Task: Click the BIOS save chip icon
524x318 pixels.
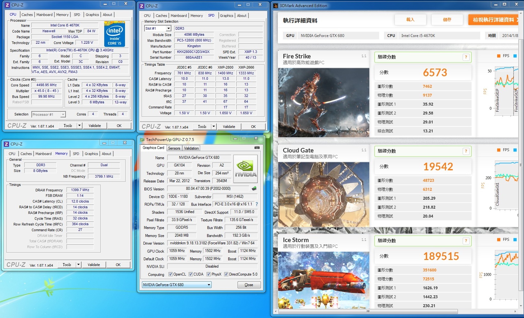Action: point(254,189)
